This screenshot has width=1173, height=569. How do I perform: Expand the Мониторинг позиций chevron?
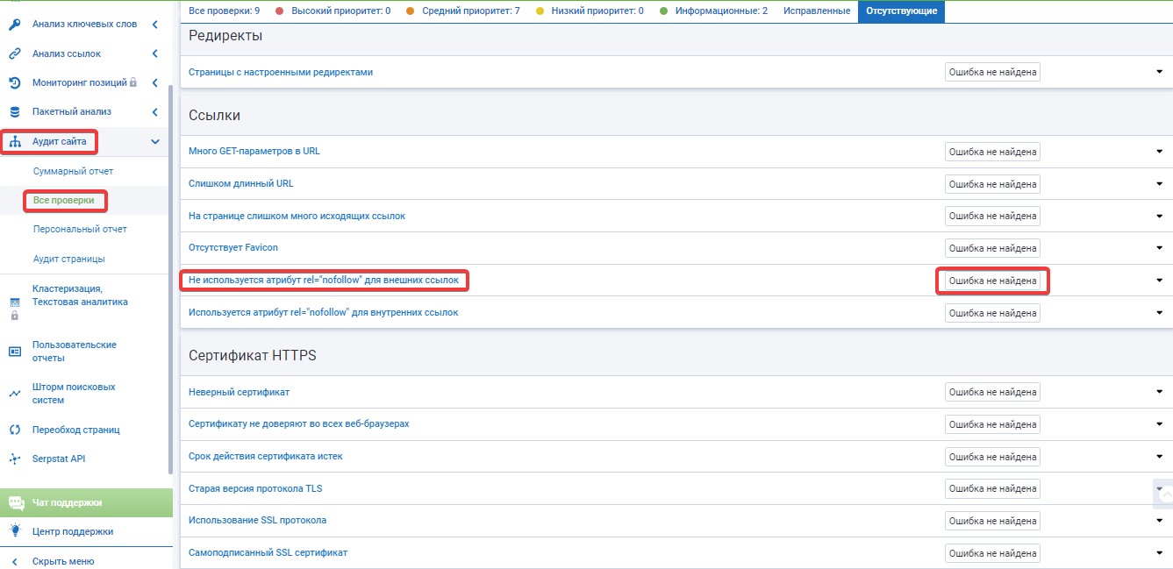(155, 83)
